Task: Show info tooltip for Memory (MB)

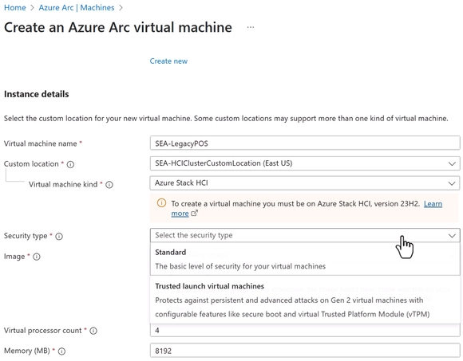Action: tap(61, 351)
